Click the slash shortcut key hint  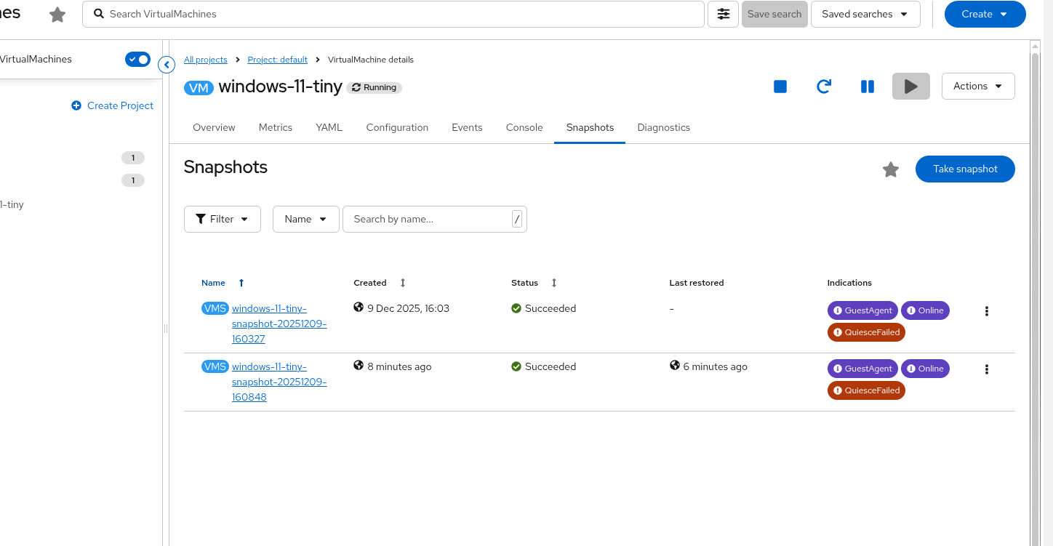517,219
